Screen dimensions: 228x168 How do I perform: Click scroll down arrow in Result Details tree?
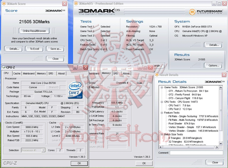click(221, 143)
